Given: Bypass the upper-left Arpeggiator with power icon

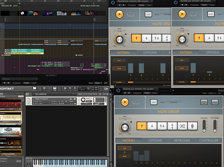Looking at the screenshot, I should [113, 2].
